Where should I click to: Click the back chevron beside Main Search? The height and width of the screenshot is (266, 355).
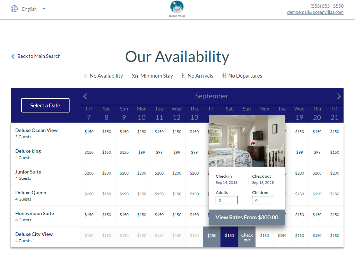pos(13,56)
